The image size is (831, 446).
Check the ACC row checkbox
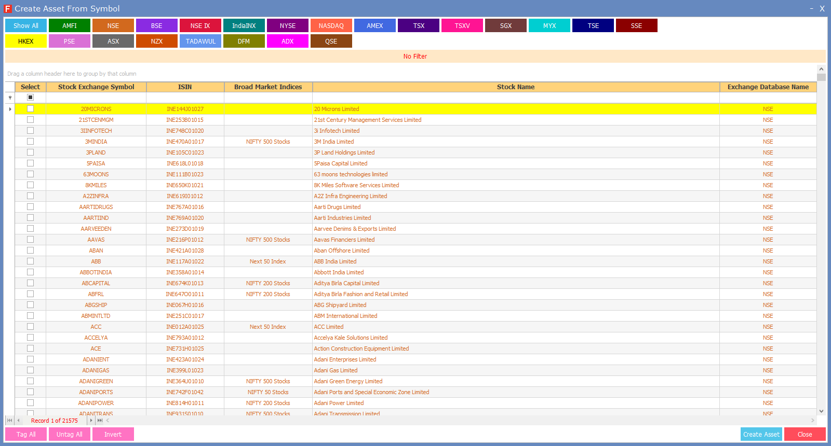[30, 327]
